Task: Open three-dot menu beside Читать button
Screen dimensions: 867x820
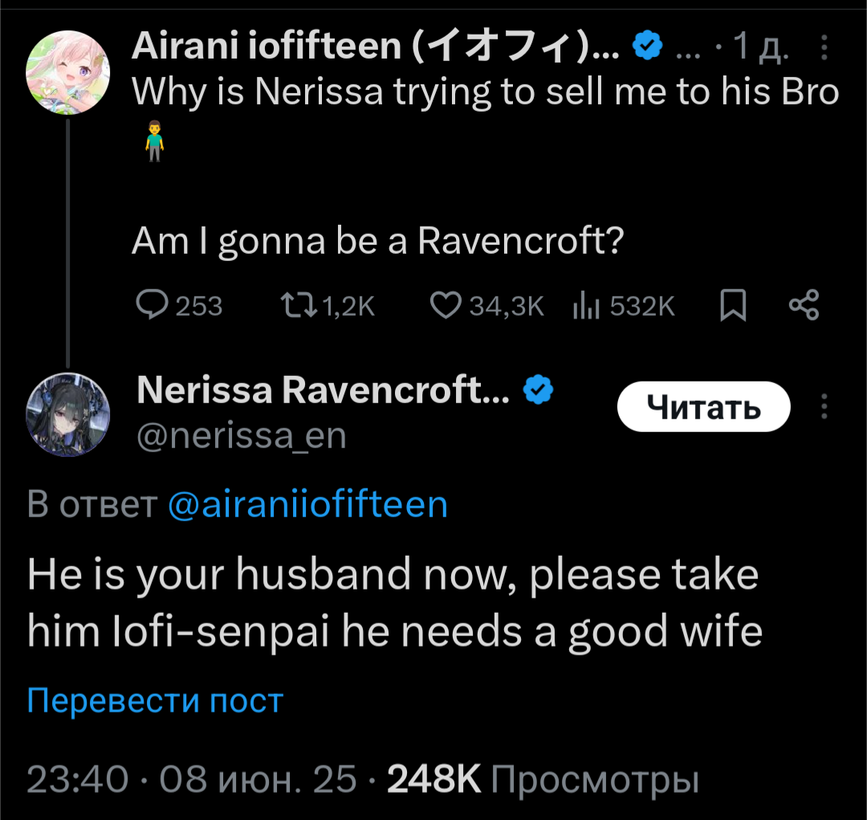Action: pos(824,406)
